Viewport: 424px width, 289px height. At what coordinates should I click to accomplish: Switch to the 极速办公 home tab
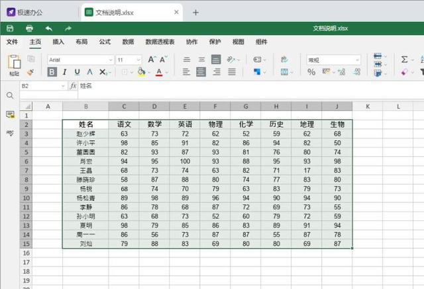click(25, 13)
